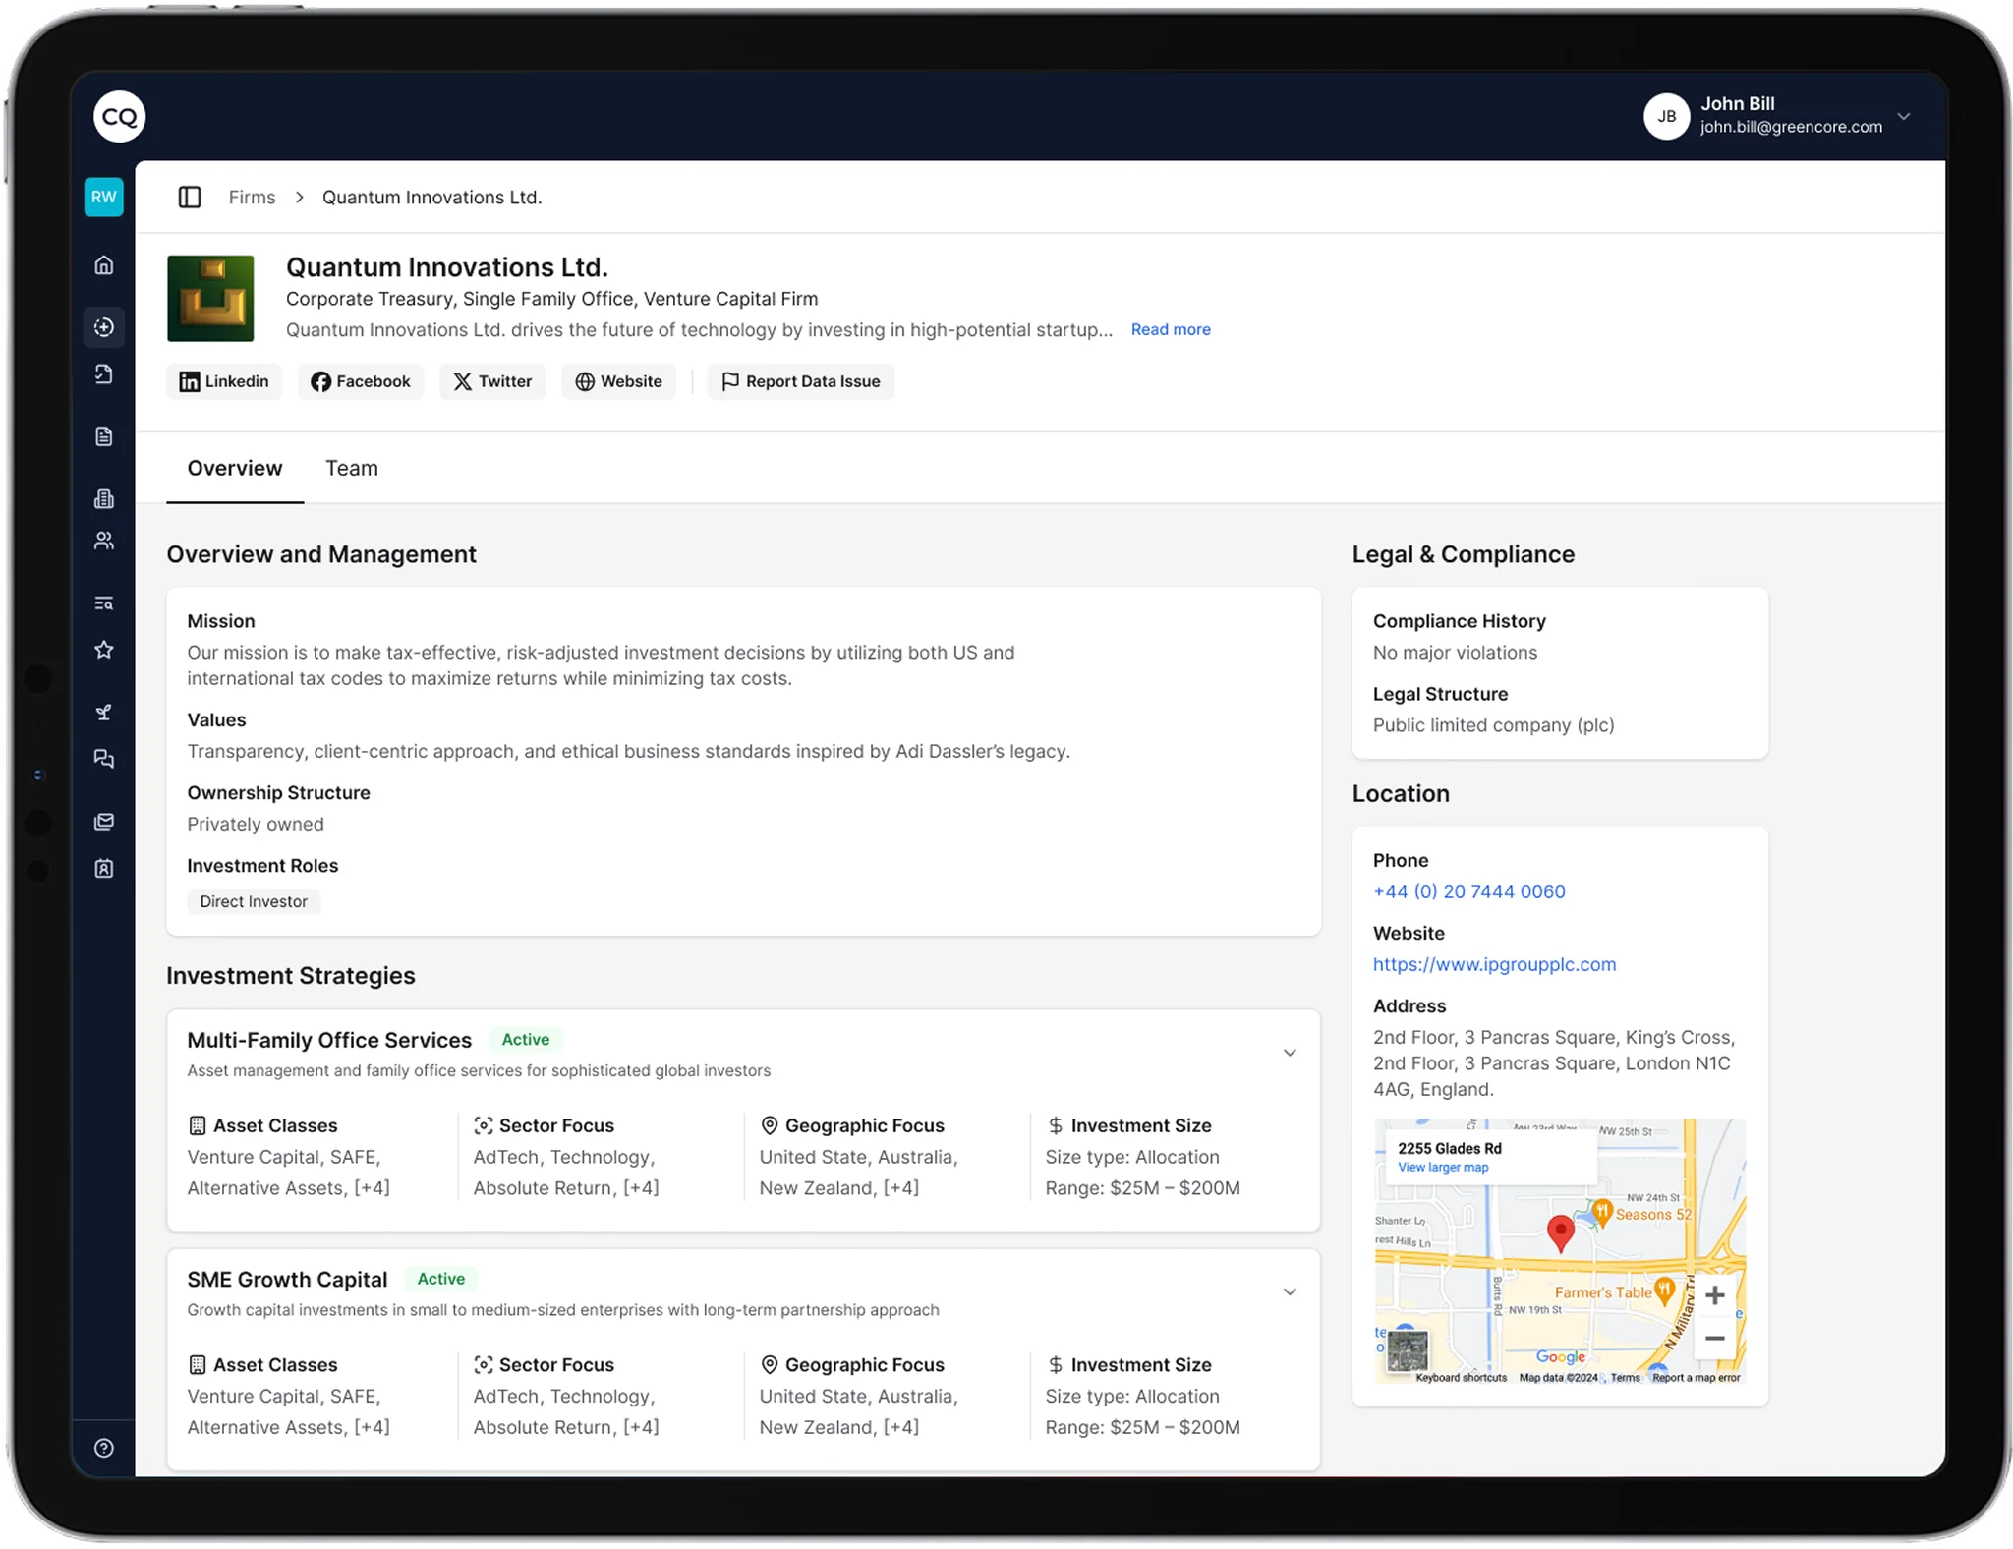Select the Discover icon in the sidebar
The width and height of the screenshot is (2013, 1549).
pyautogui.click(x=104, y=327)
